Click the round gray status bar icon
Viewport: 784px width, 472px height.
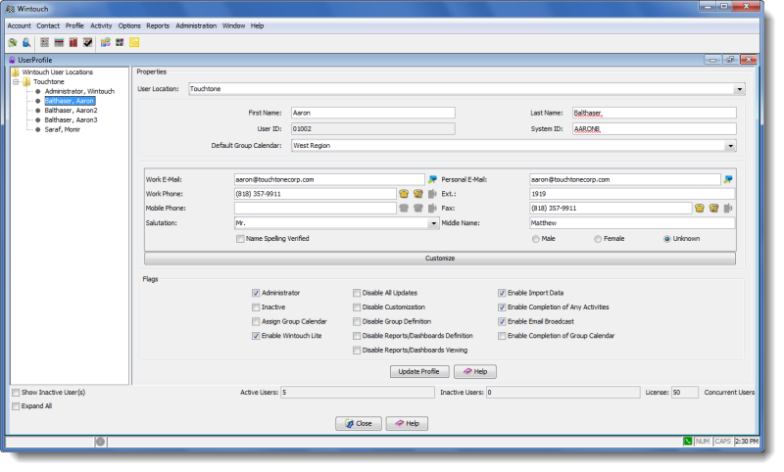point(101,443)
